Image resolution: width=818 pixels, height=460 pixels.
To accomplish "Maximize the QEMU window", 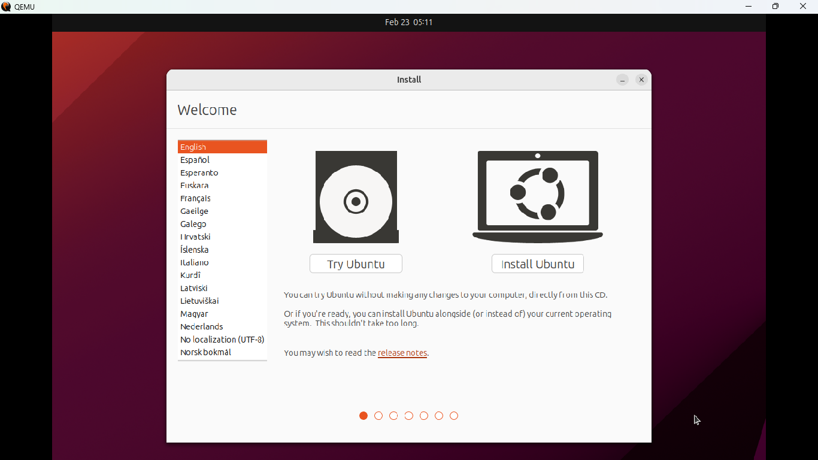I will 775,7.
